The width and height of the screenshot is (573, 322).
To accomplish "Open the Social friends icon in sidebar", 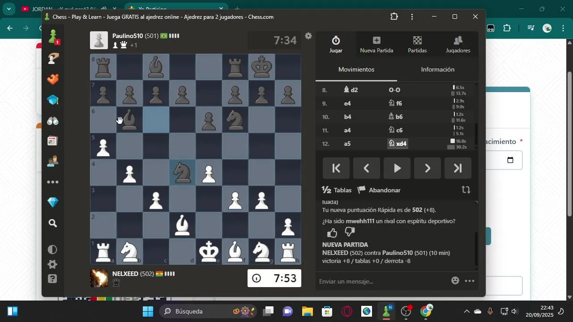I will pos(53,161).
